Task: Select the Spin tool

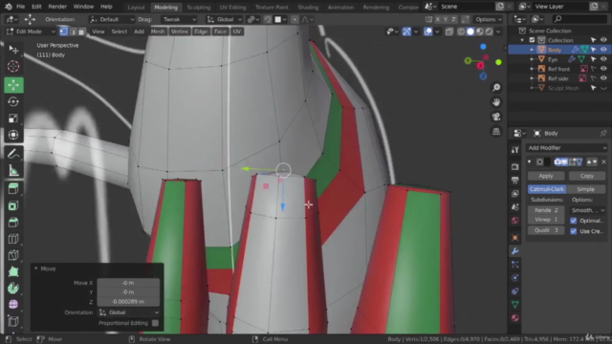Action: coord(13,289)
